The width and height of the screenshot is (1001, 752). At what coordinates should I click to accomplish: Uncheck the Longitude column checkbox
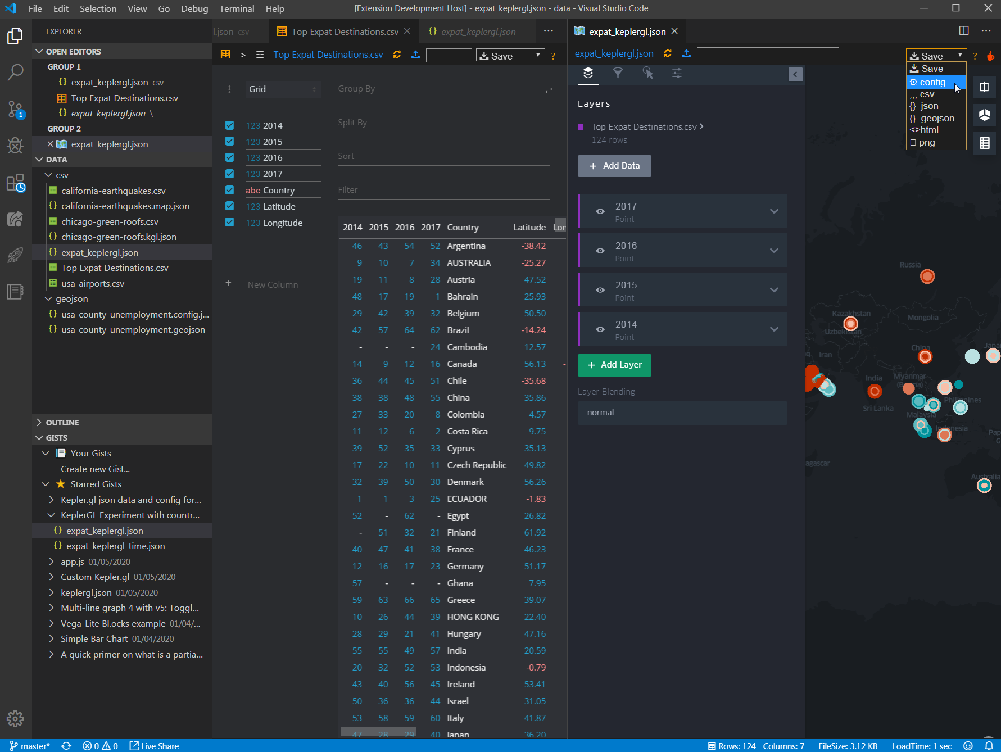click(229, 222)
